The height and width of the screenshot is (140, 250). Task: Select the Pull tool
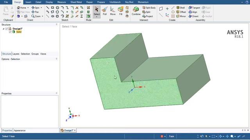(105, 11)
